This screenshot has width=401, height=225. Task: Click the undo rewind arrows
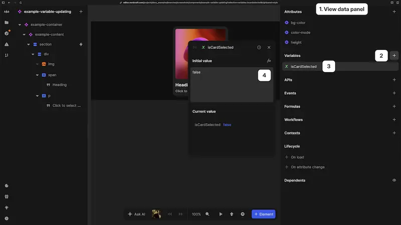[x=170, y=214]
